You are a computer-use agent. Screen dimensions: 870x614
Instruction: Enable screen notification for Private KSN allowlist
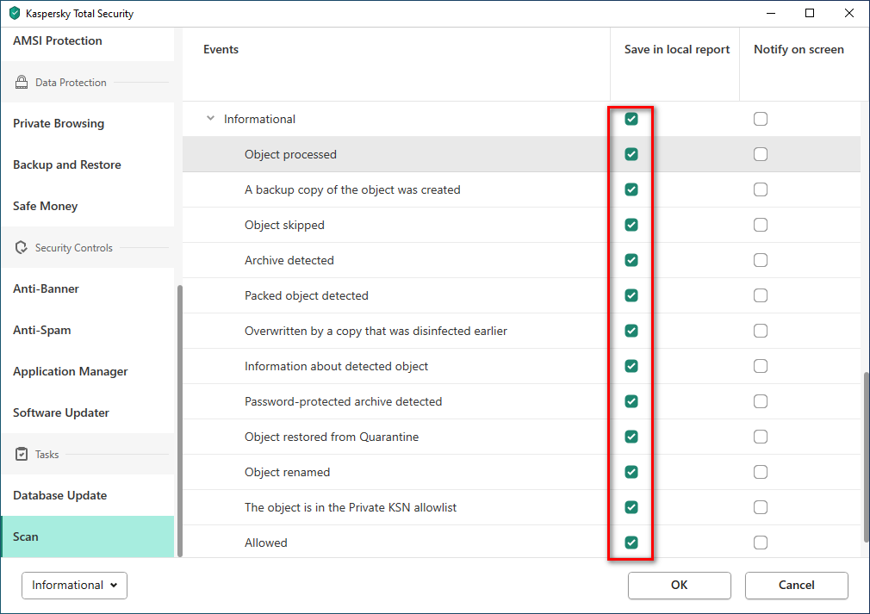[760, 507]
